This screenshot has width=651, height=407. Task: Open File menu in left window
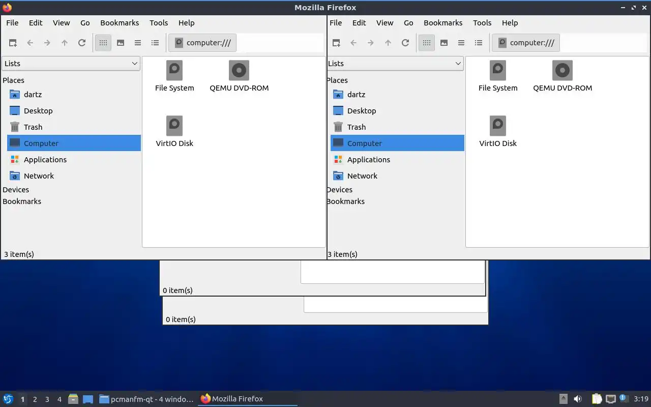pyautogui.click(x=12, y=23)
